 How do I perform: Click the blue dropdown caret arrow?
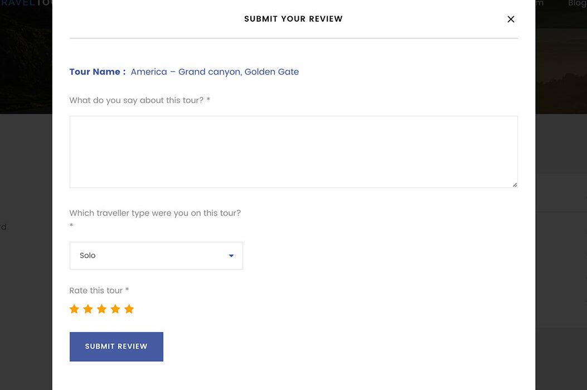[x=231, y=256]
